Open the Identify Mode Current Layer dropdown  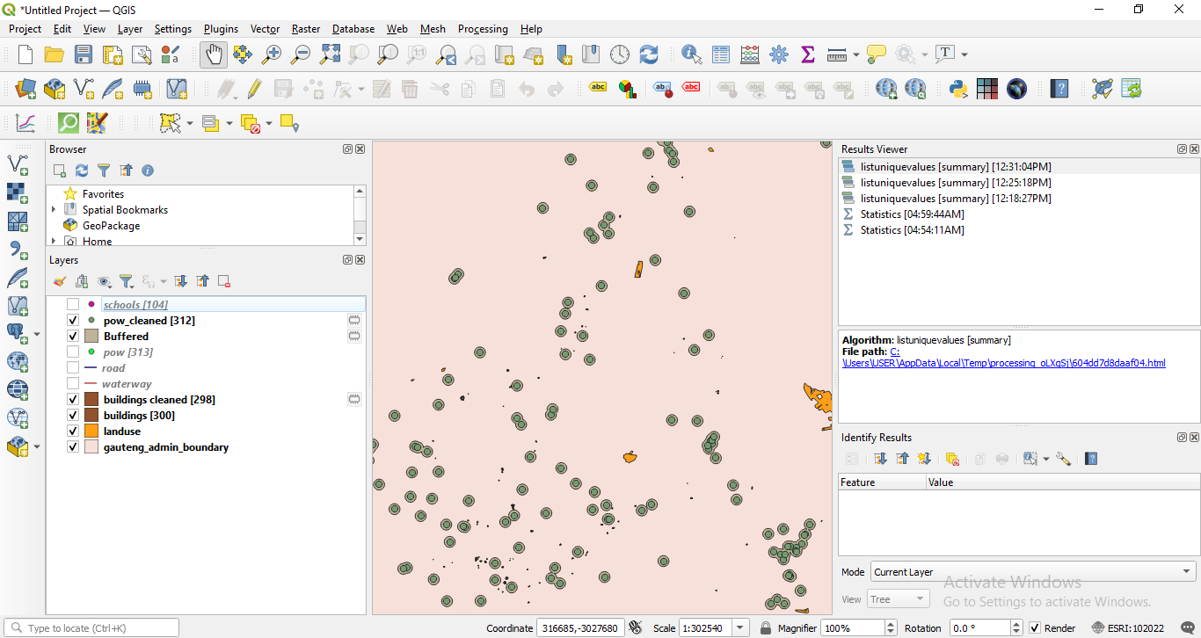coord(1033,572)
